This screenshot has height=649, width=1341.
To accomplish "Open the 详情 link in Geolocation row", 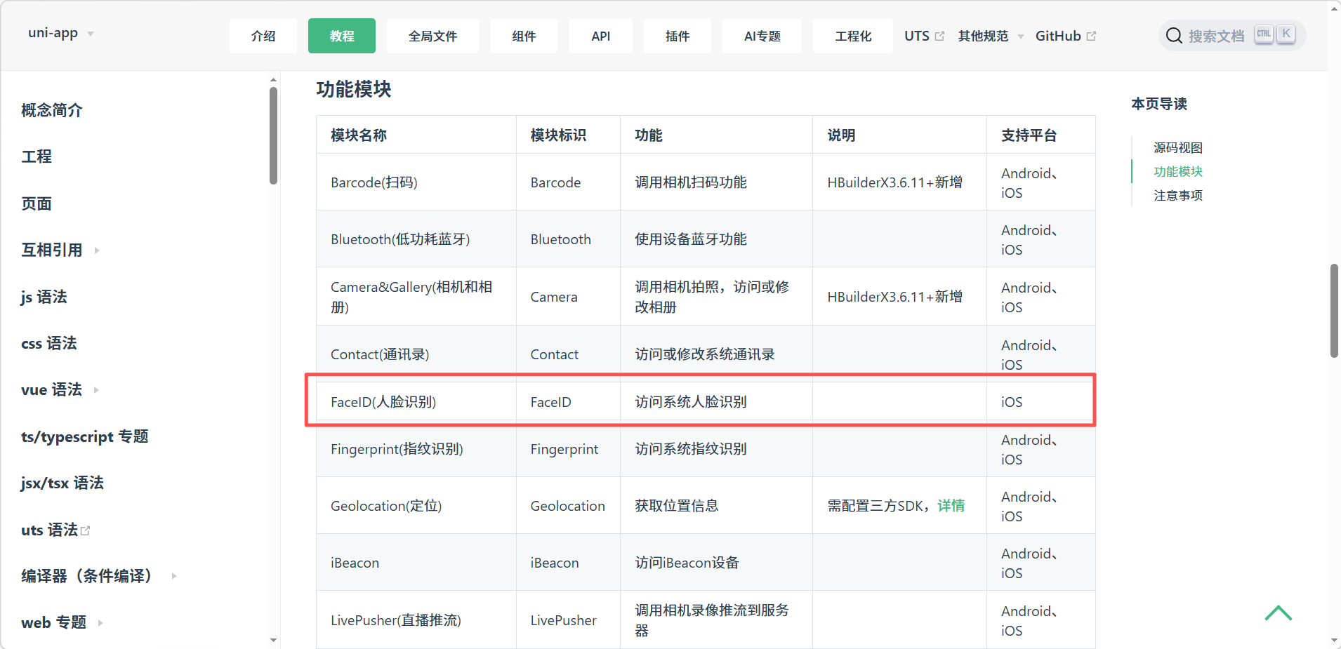I will pos(951,506).
